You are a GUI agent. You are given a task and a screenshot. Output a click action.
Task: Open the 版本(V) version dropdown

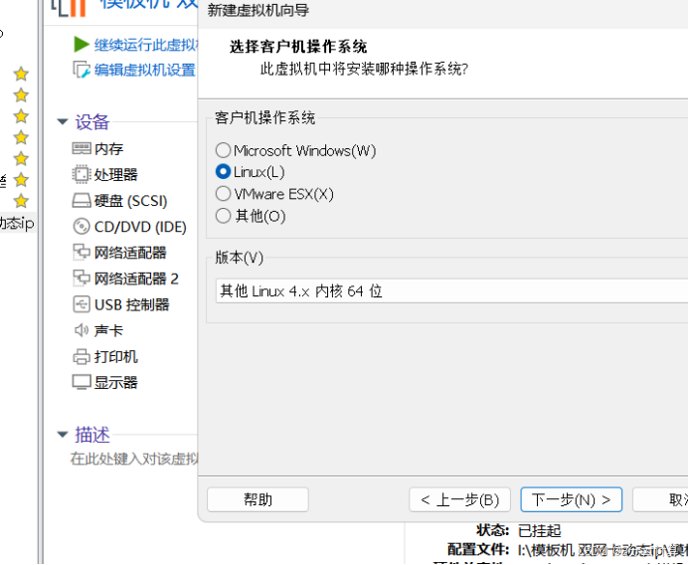click(451, 290)
